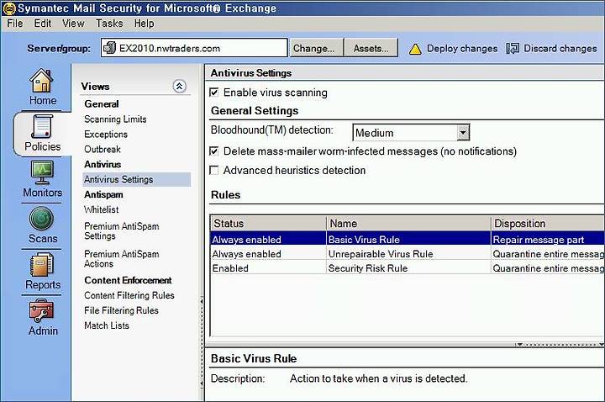Click the Deploy changes link
The width and height of the screenshot is (605, 402).
[462, 49]
